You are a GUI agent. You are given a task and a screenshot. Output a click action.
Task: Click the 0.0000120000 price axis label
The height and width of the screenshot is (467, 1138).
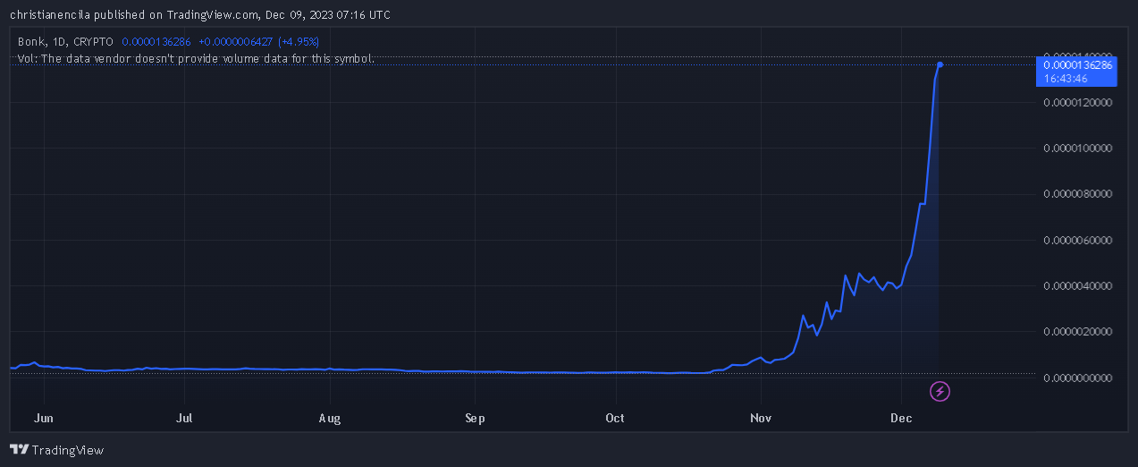1077,103
